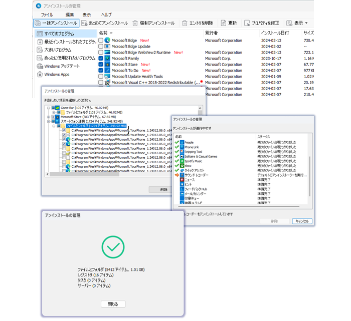Image resolution: width=351 pixels, height=321 pixels.
Task: Click the サウンド レコーダー app icon
Action: coord(182,175)
